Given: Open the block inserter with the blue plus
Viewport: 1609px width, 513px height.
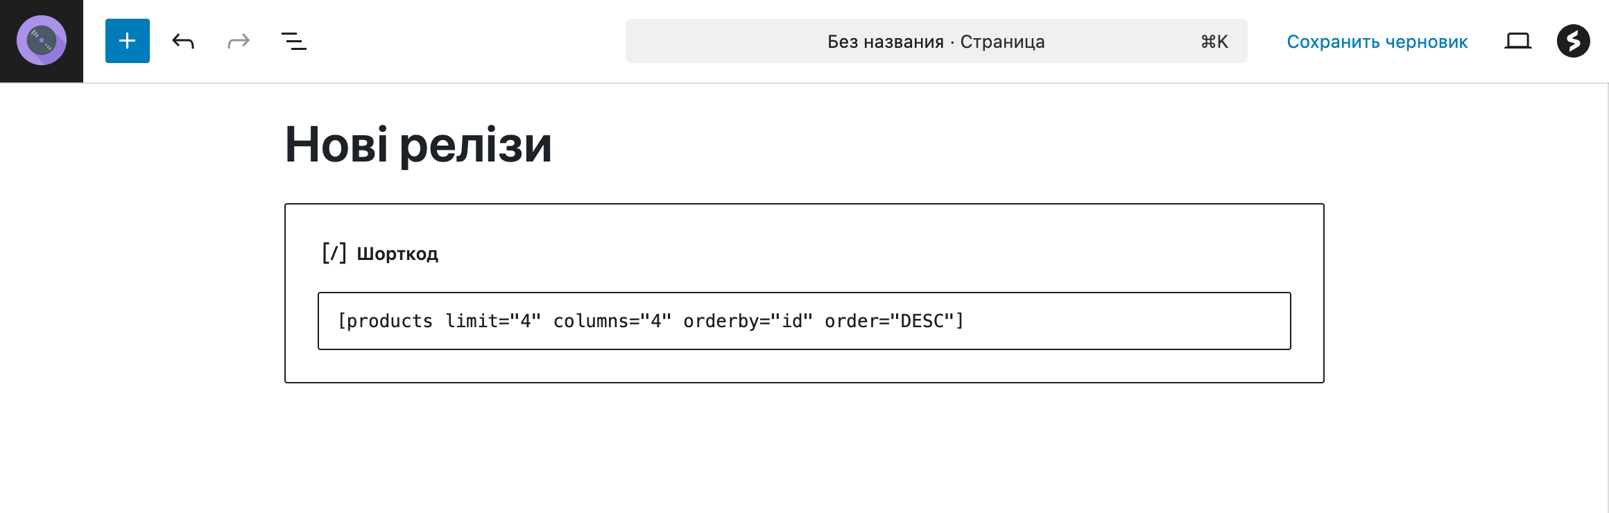Looking at the screenshot, I should (127, 41).
